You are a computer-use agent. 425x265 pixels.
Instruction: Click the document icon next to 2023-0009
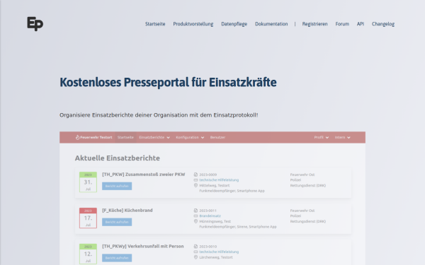coord(195,175)
